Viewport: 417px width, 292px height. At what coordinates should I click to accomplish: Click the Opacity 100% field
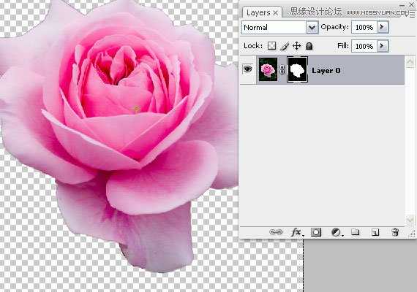[x=364, y=27]
